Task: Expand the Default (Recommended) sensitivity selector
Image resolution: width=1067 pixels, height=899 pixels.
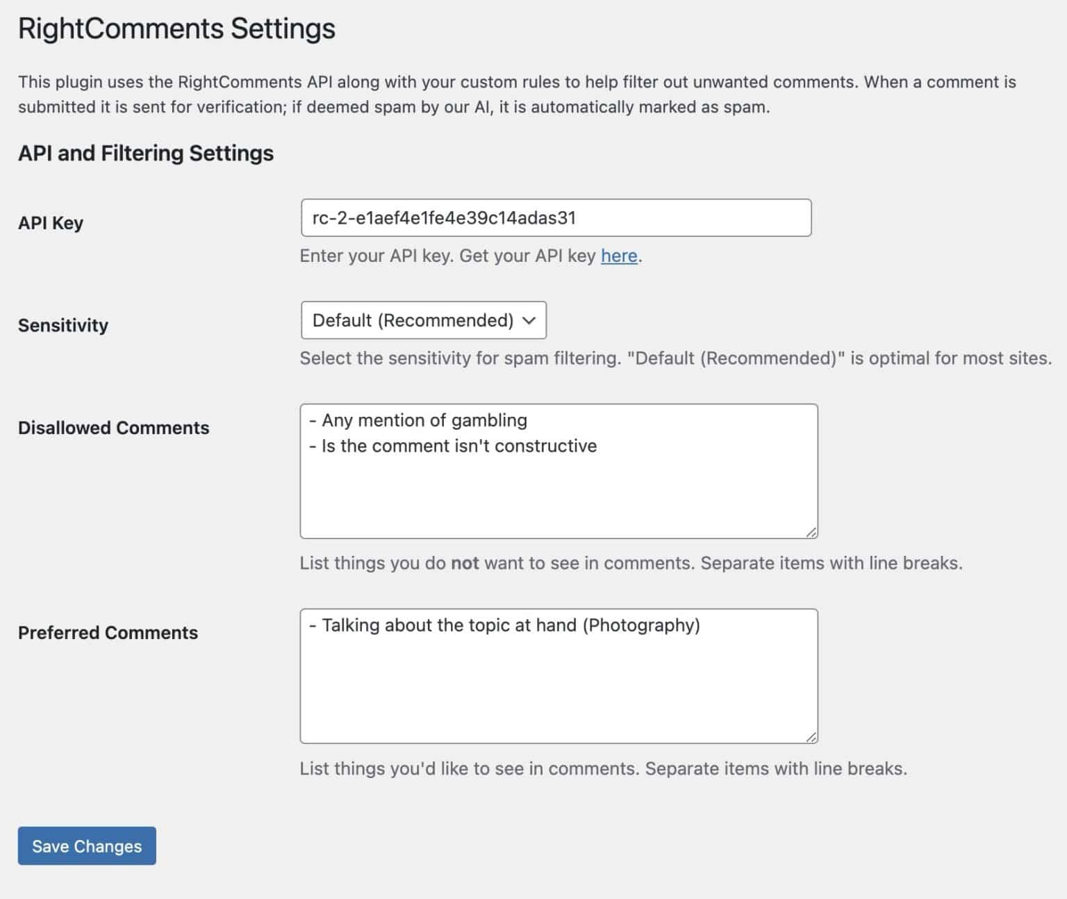Action: click(x=422, y=320)
